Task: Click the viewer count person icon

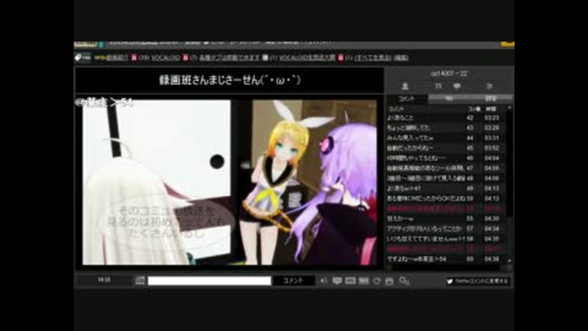Action: tap(405, 86)
